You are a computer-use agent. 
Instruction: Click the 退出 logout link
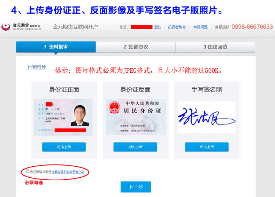(x=157, y=27)
